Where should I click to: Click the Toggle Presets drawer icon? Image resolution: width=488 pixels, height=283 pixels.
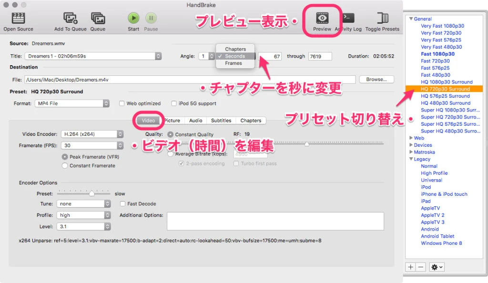[x=383, y=18]
